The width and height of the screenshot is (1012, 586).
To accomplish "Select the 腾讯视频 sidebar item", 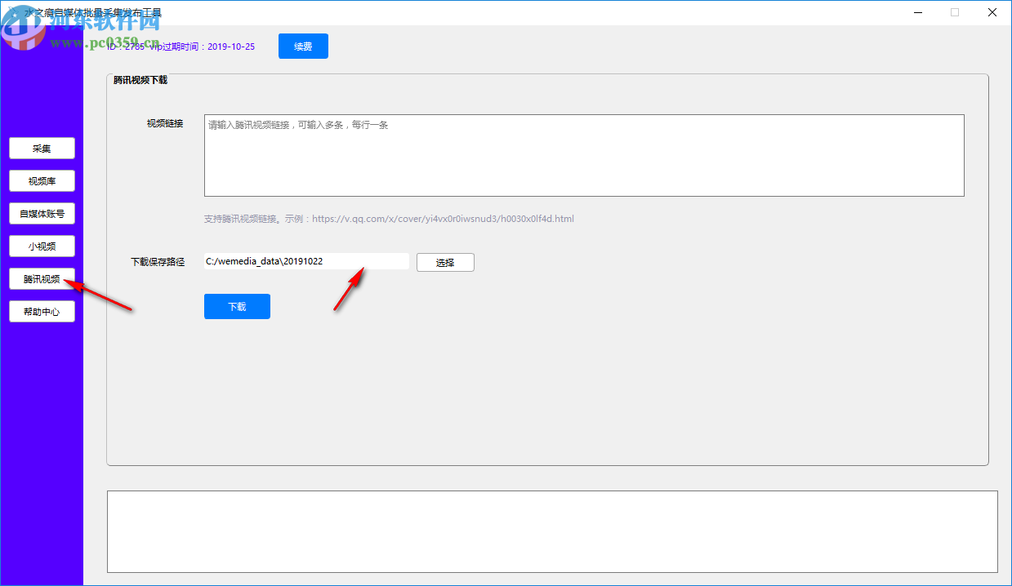I will (x=42, y=279).
